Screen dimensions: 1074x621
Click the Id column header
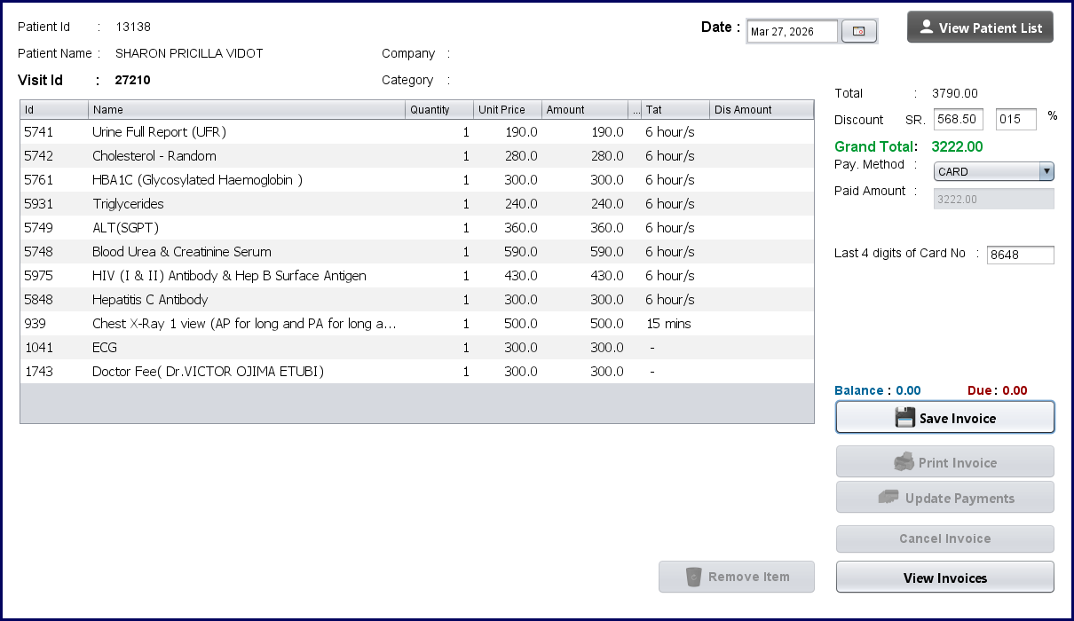pyautogui.click(x=54, y=110)
